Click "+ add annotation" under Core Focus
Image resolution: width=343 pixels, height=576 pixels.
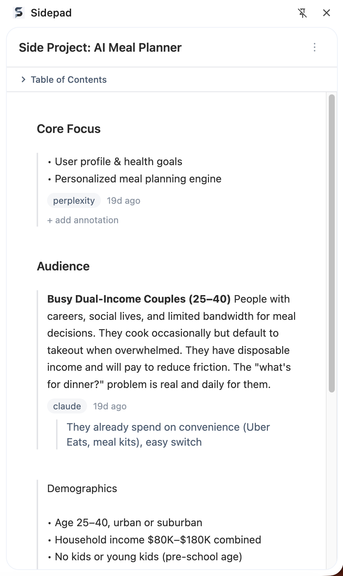(x=83, y=220)
